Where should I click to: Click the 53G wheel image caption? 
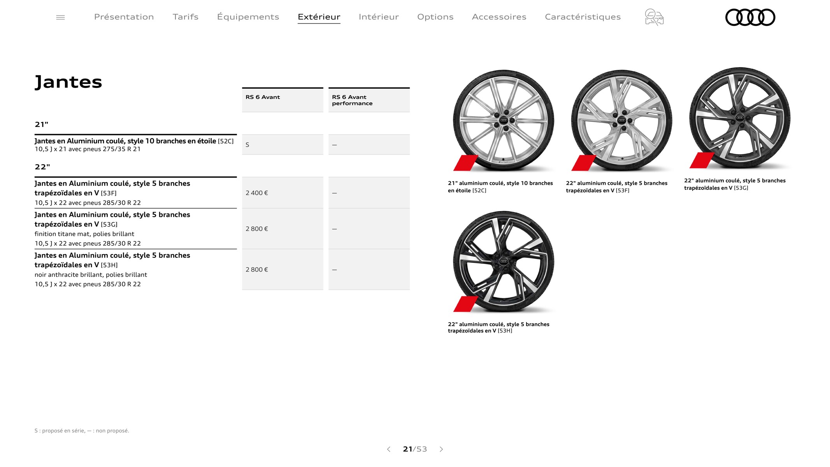735,184
